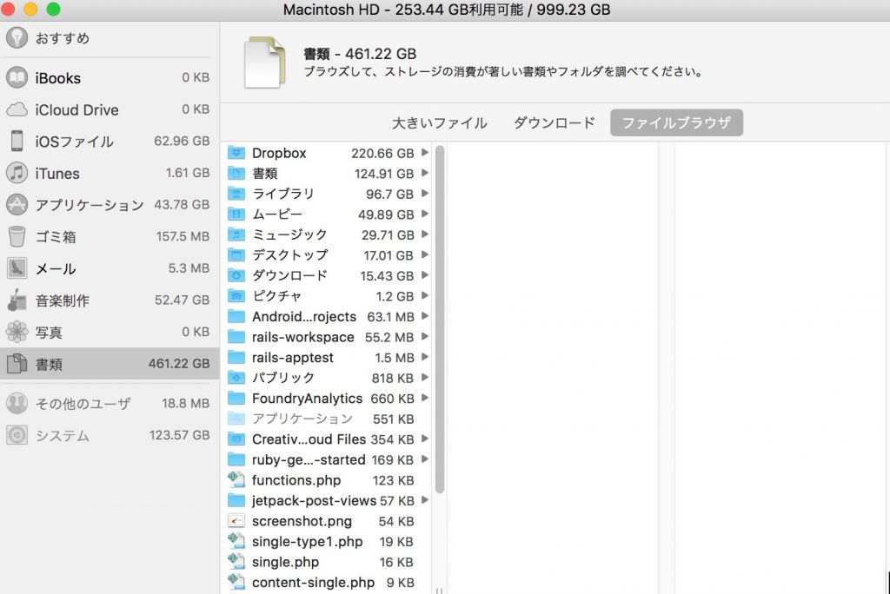Screen dimensions: 890x594
Task: Expand the rails-workspace folder arrow
Action: 425,337
